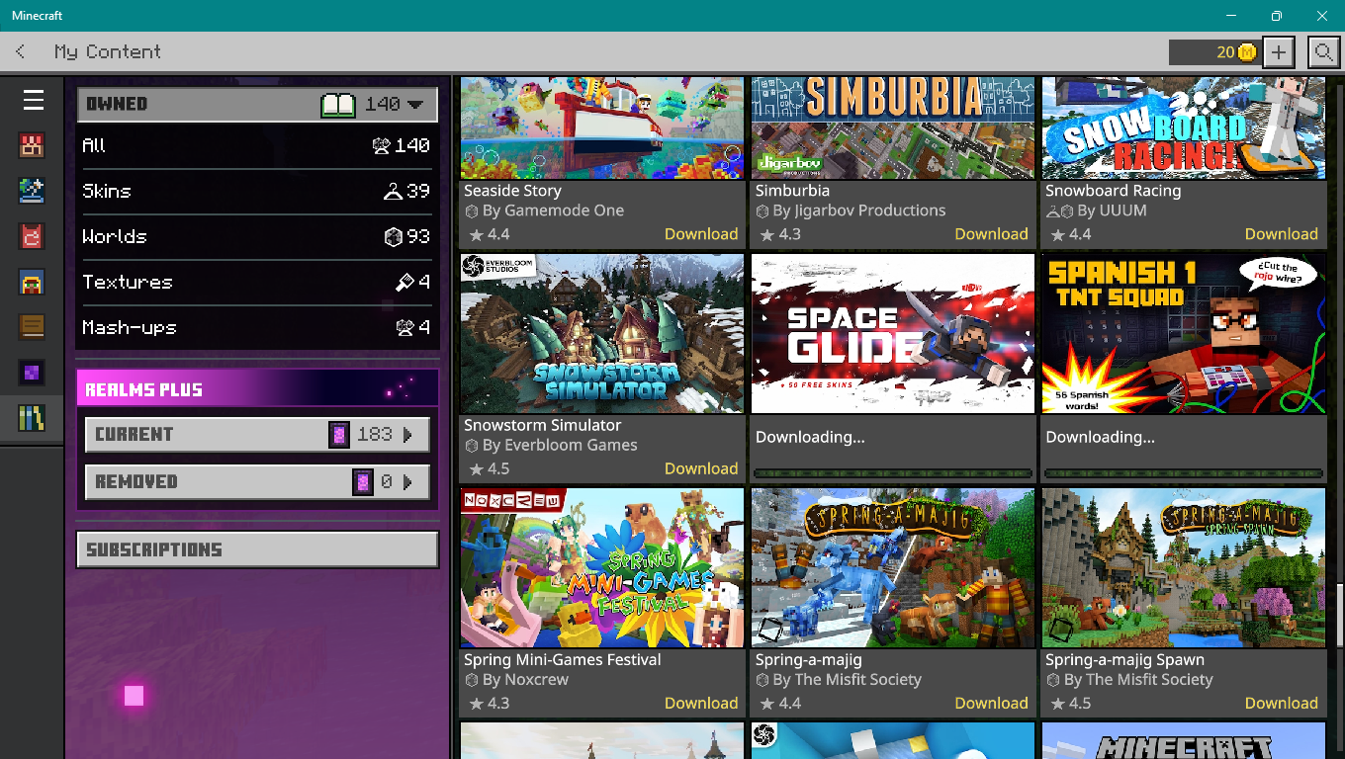The width and height of the screenshot is (1345, 759).
Task: Select the globe and pickaxe sidebar icon
Action: pyautogui.click(x=32, y=191)
